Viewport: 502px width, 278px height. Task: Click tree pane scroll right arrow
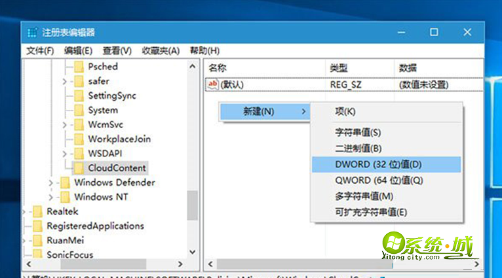180,264
